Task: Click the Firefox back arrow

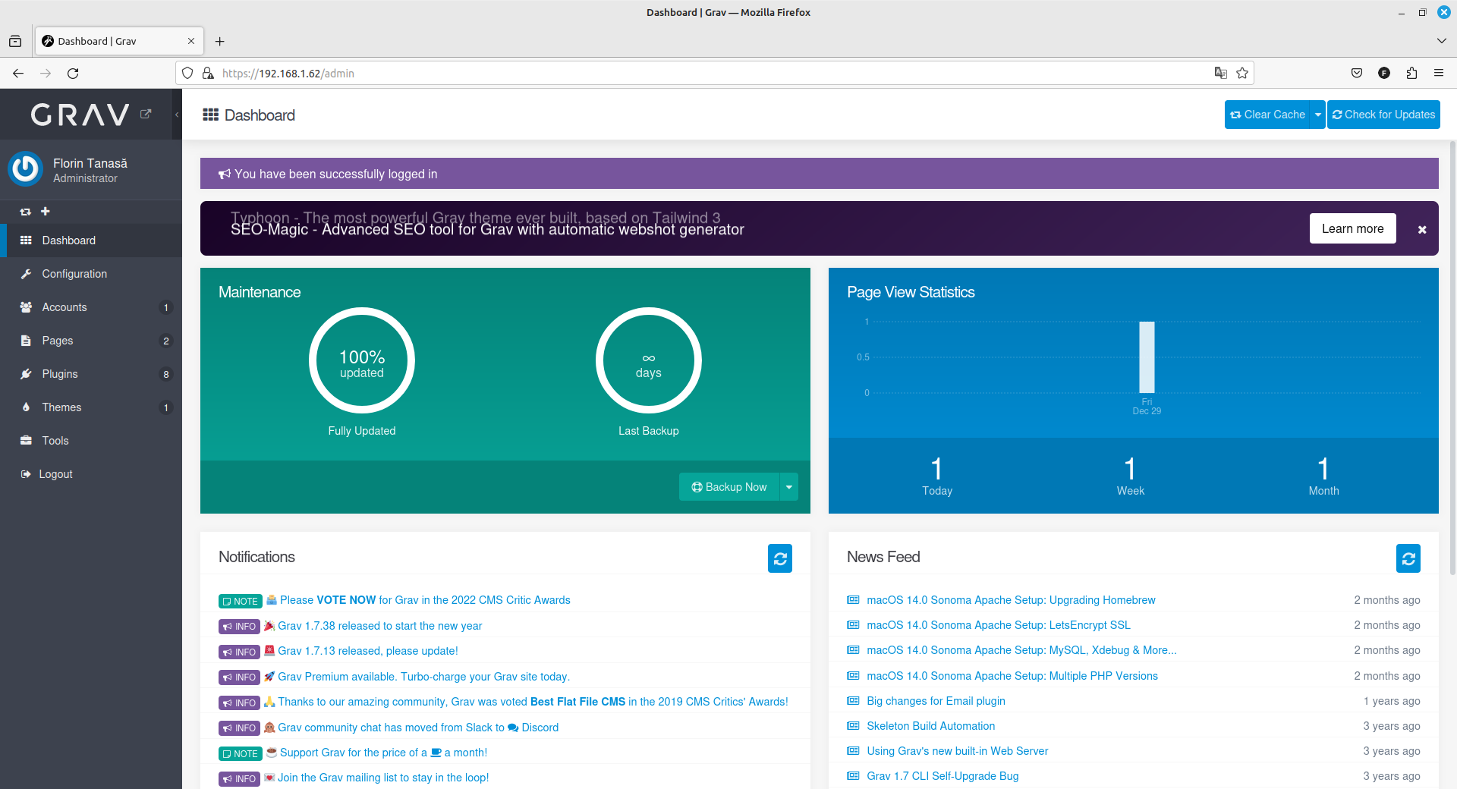Action: (x=18, y=74)
